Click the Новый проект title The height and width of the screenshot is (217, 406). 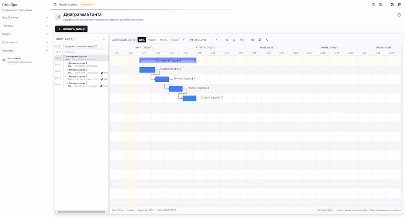click(x=68, y=5)
